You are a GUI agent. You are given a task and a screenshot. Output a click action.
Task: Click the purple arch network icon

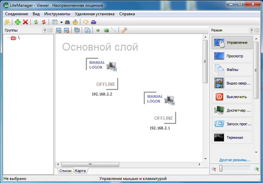[94, 22]
